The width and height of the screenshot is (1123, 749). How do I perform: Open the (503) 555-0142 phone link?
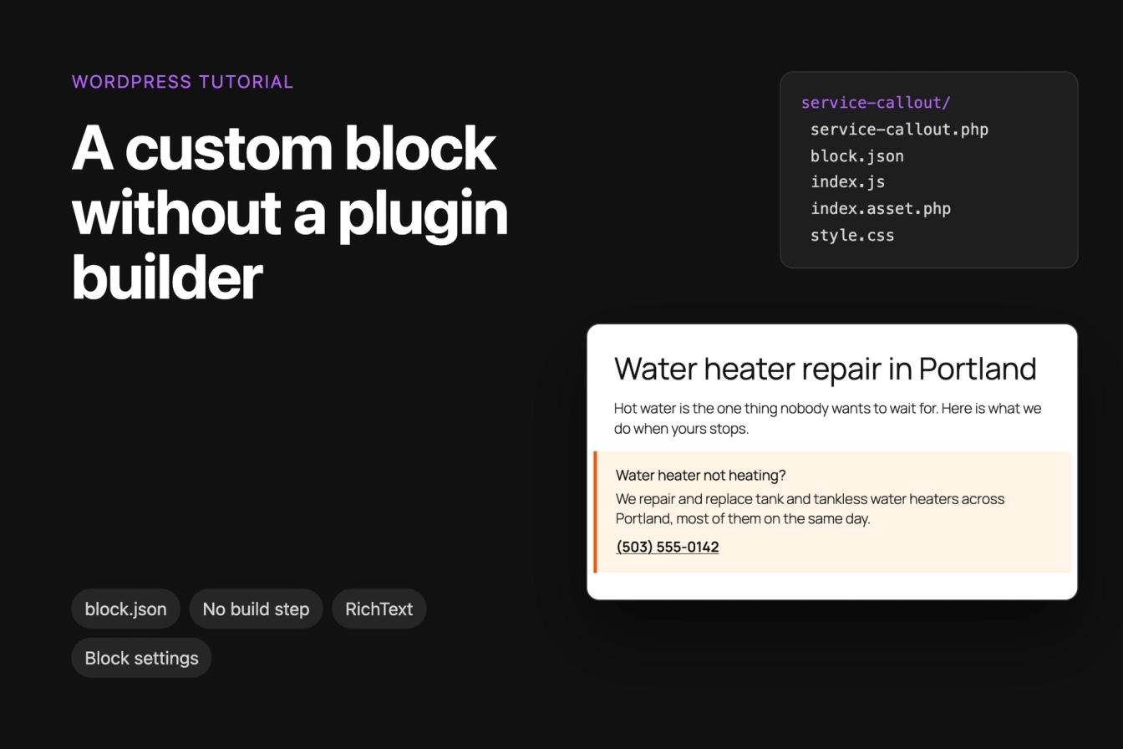(667, 547)
